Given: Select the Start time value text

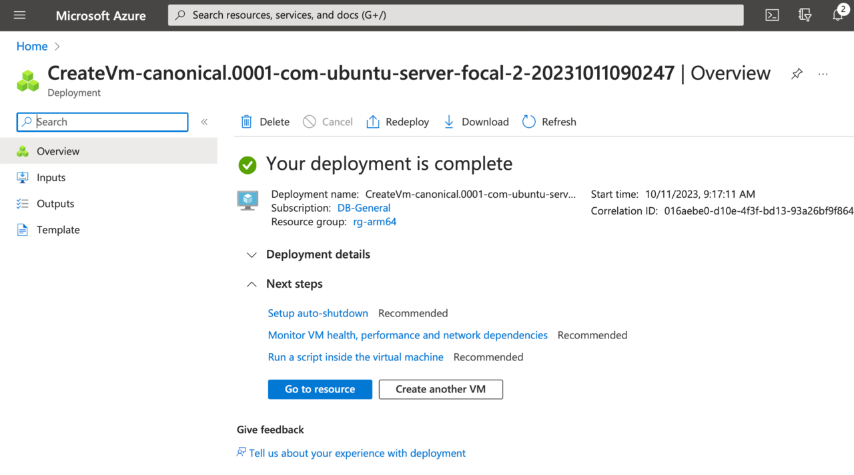Looking at the screenshot, I should tap(700, 195).
